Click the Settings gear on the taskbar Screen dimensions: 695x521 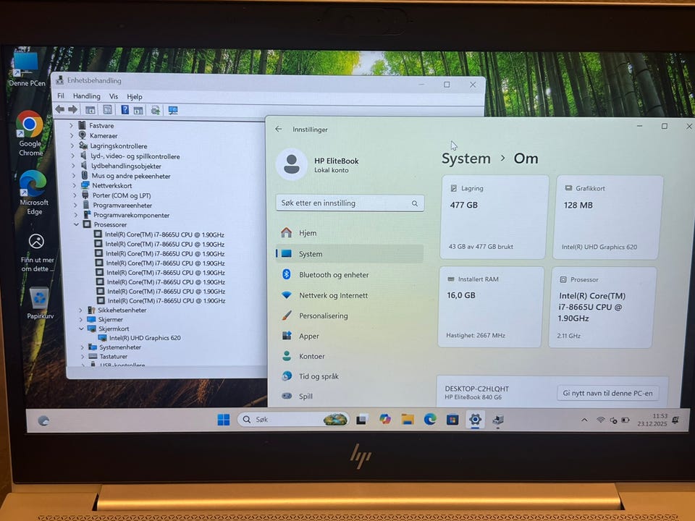coord(475,419)
